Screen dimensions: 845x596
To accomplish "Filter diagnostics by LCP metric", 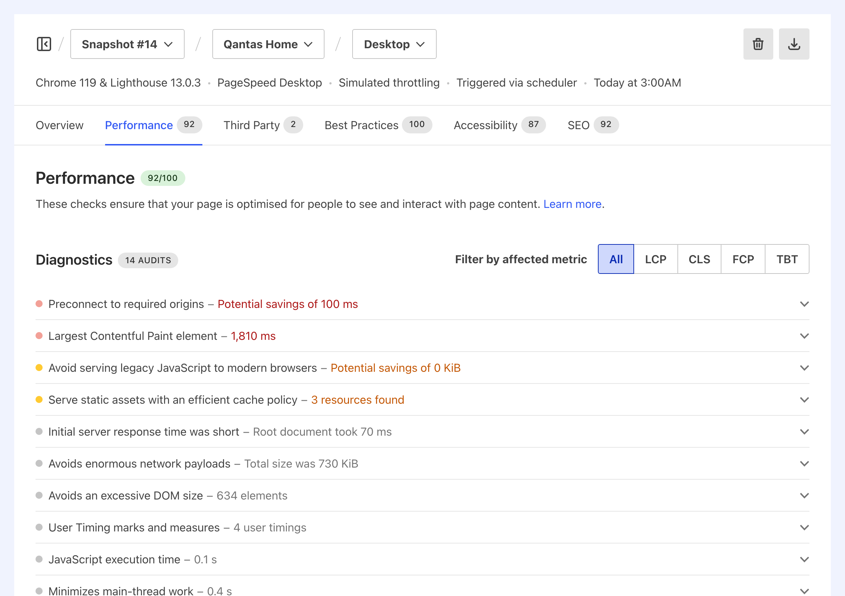I will pos(655,259).
